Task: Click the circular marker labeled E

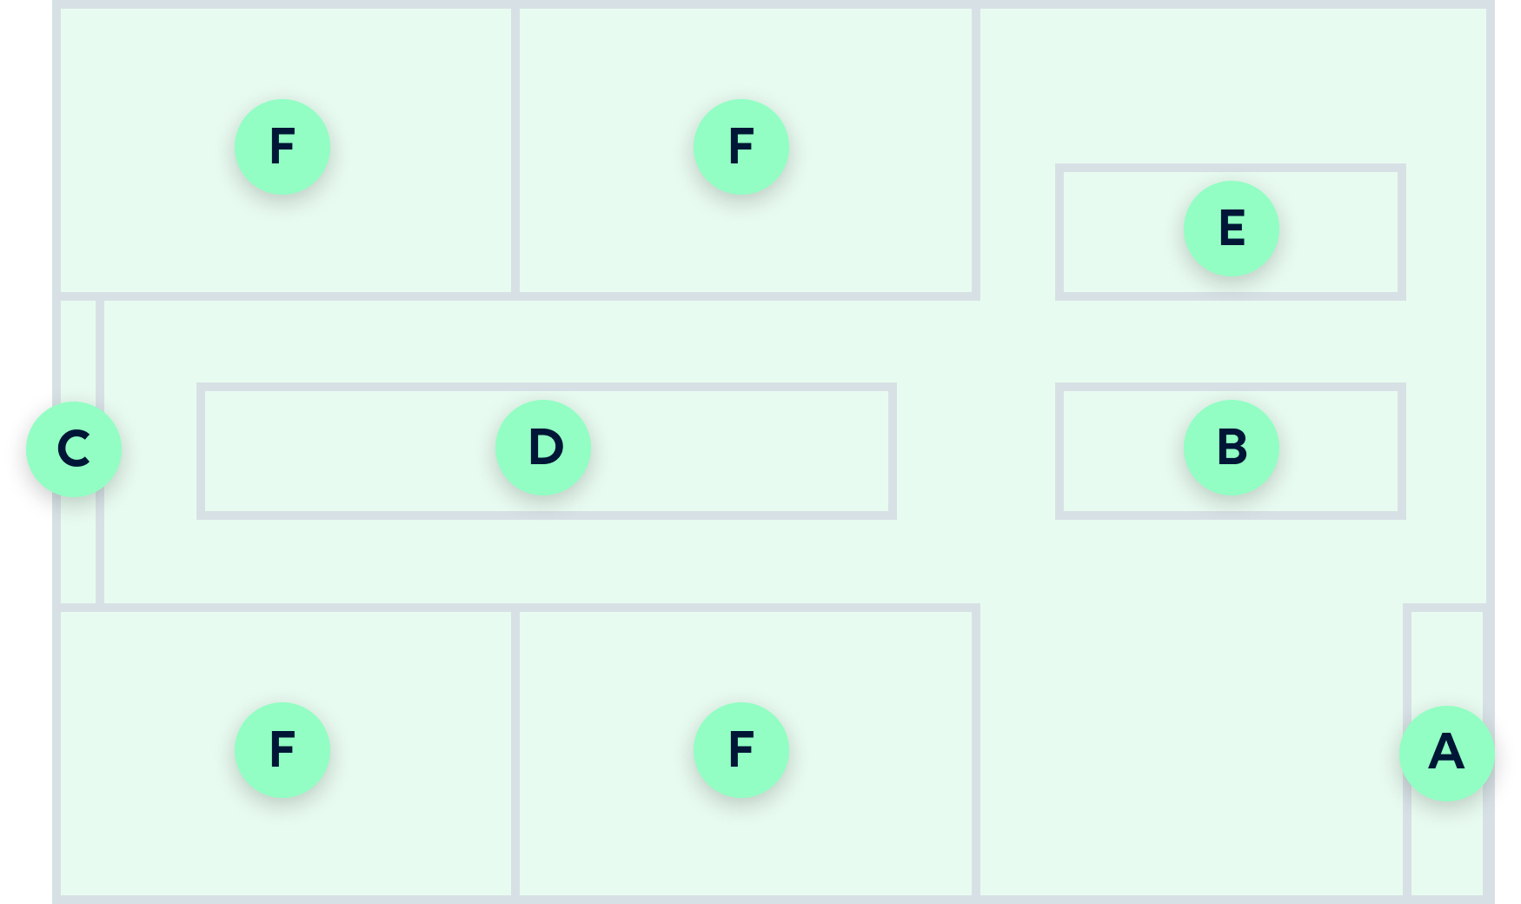Action: [1231, 229]
